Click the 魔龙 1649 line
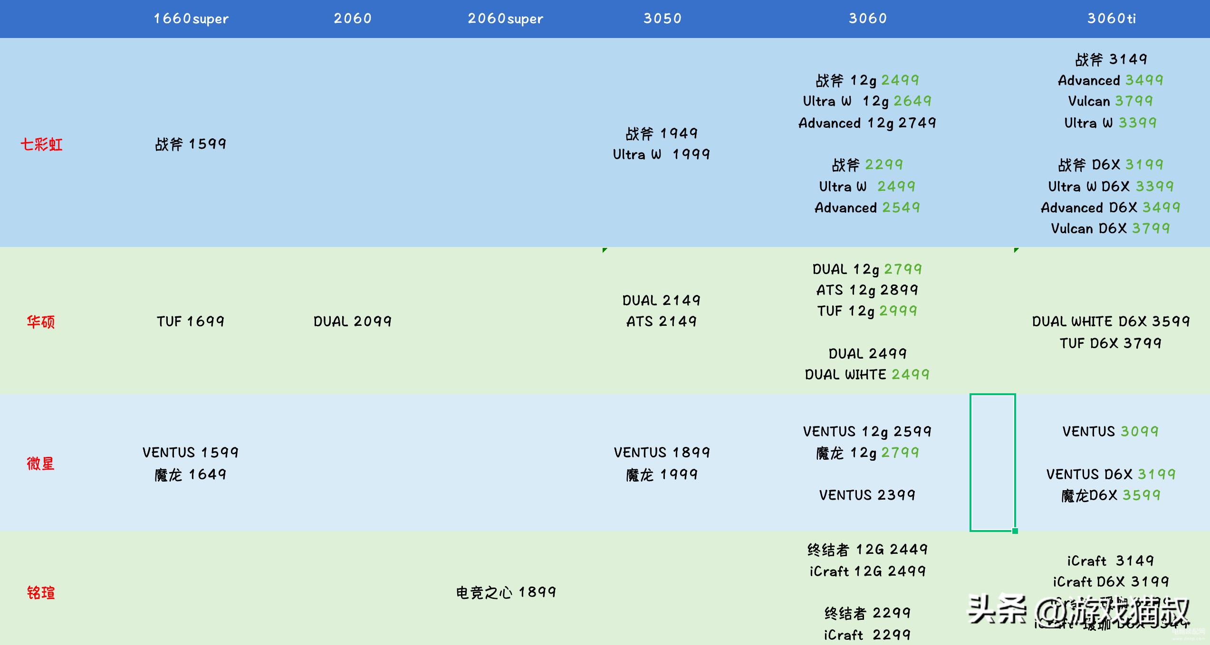1210x645 pixels. [191, 474]
